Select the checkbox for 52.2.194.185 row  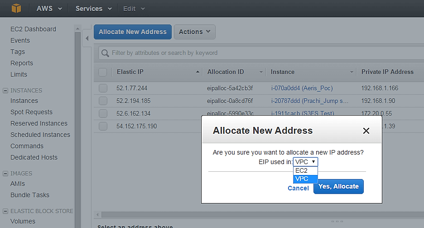pyautogui.click(x=103, y=101)
